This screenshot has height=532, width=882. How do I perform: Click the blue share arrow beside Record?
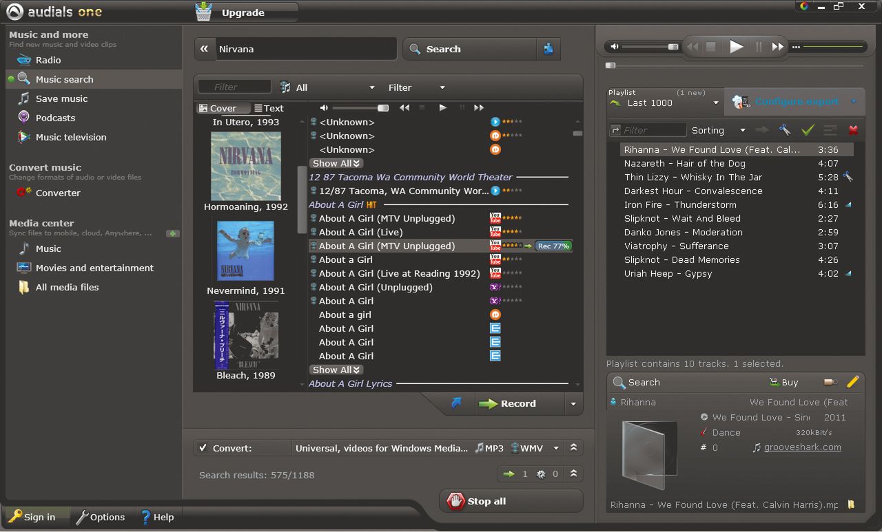[456, 404]
